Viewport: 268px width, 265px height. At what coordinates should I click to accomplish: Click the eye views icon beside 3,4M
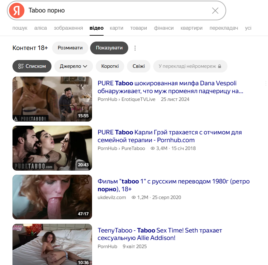[x=153, y=148]
